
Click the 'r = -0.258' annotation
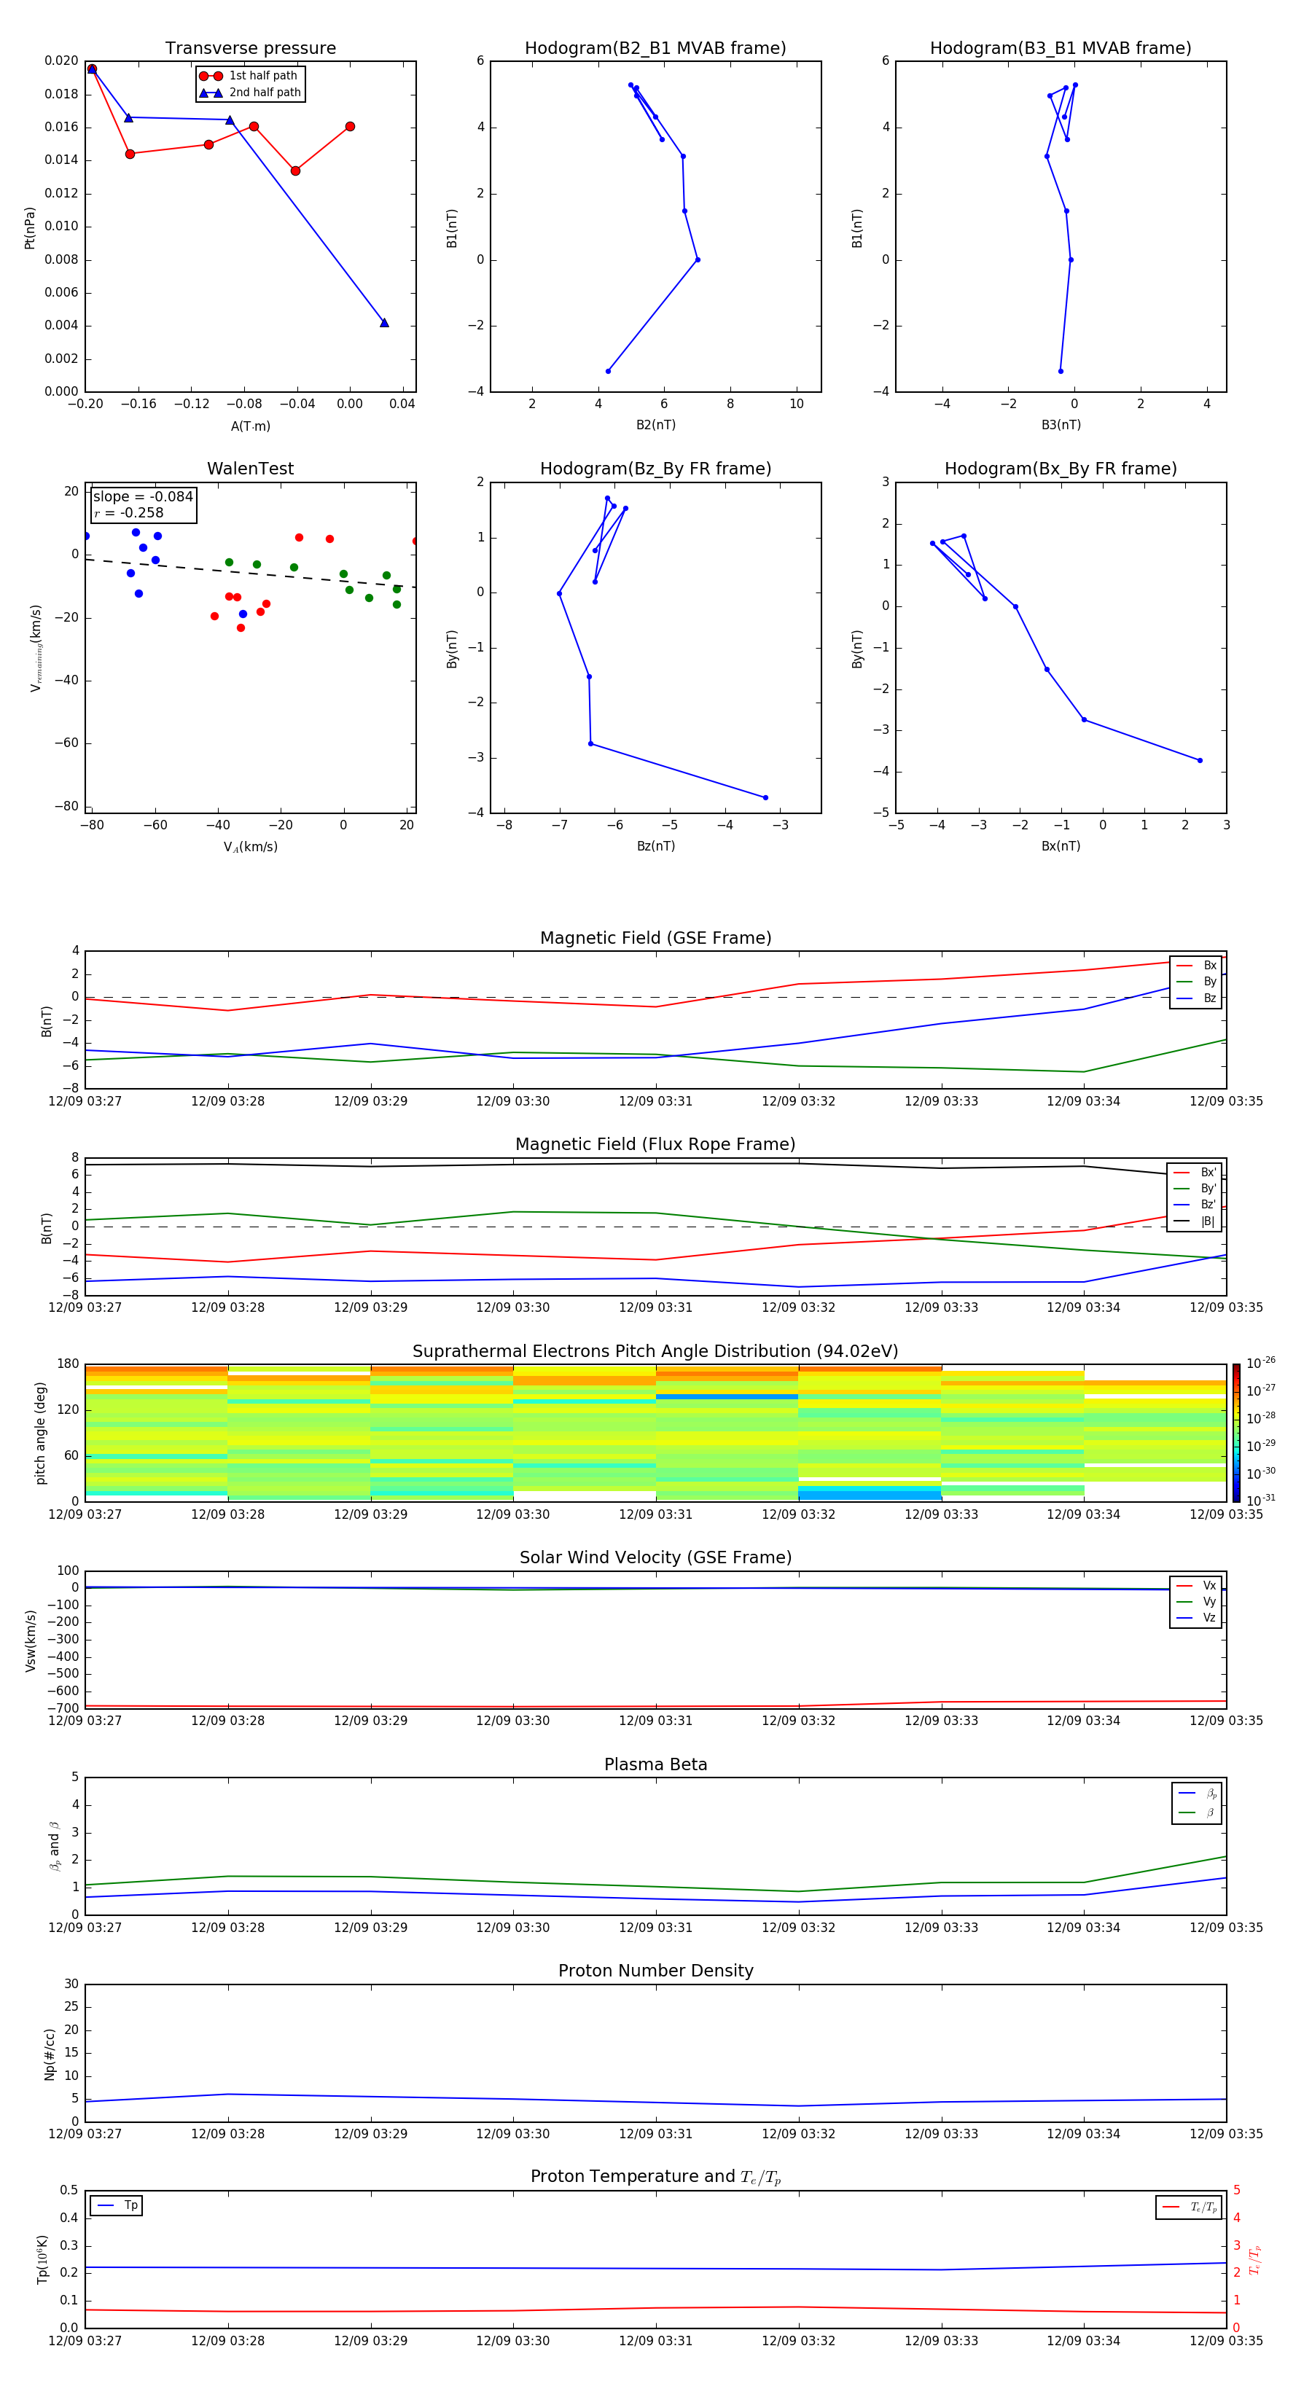[129, 512]
